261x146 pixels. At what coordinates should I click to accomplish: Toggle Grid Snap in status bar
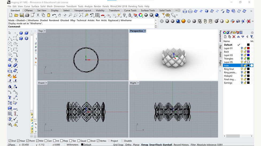pos(118,145)
